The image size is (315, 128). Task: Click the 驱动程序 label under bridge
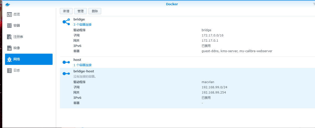[79, 30]
